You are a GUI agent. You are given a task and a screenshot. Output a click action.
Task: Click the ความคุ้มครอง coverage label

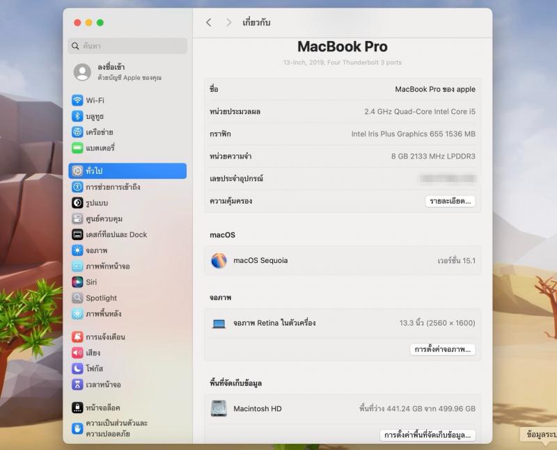(231, 201)
